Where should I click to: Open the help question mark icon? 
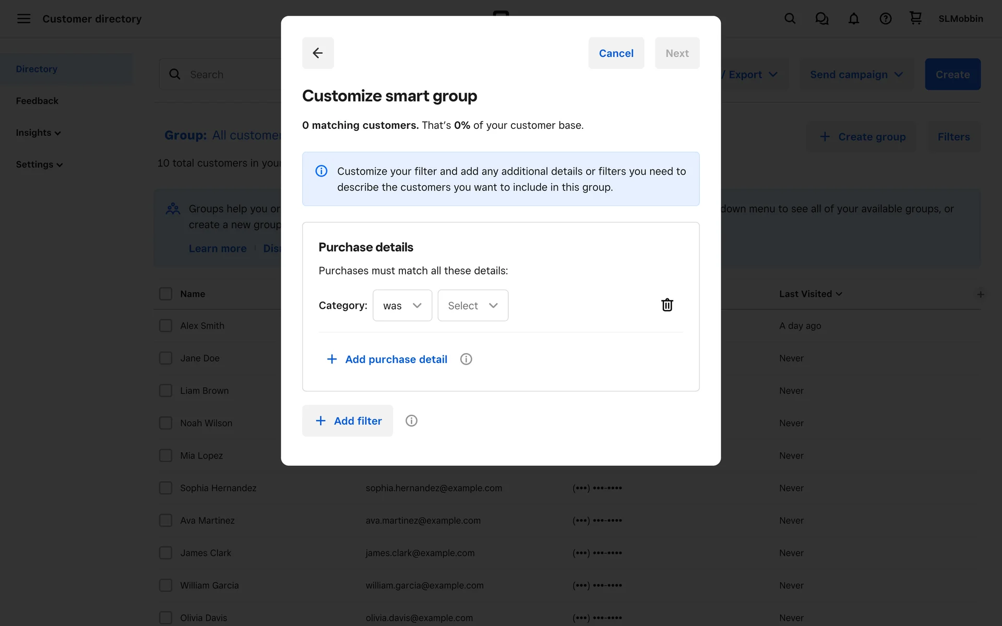click(x=885, y=19)
